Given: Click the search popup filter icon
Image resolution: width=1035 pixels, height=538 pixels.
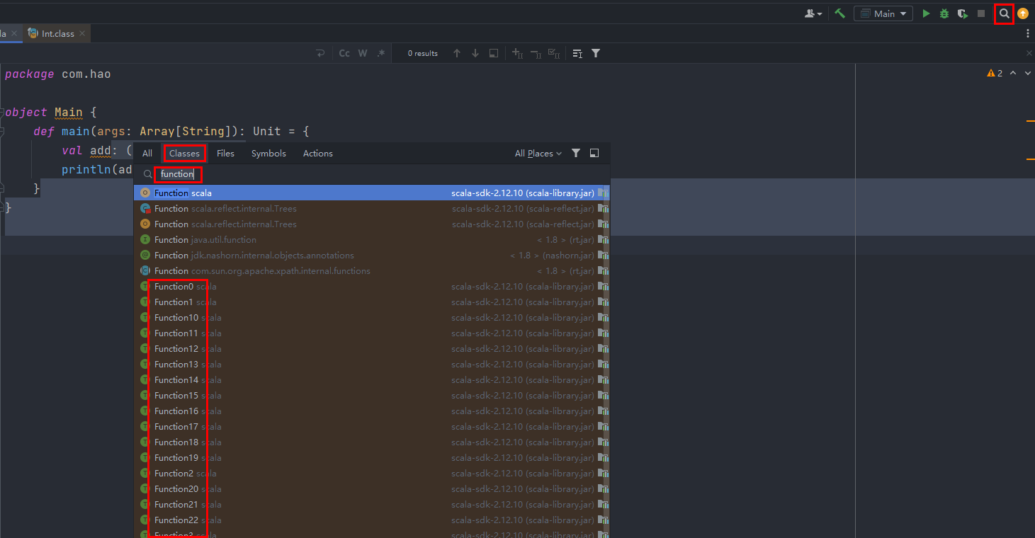Looking at the screenshot, I should click(x=576, y=153).
